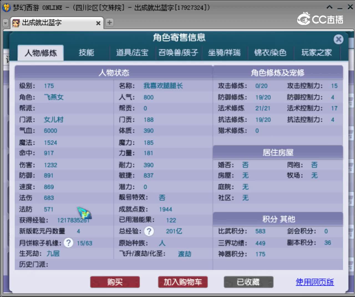Add a new tab with the plus button
The width and height of the screenshot is (355, 297).
110,22
